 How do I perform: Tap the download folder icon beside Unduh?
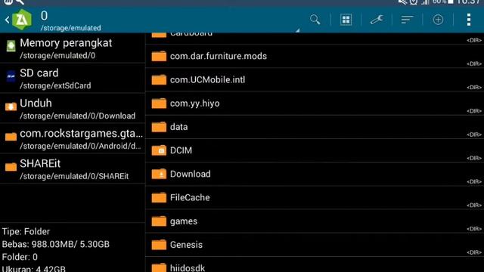(11, 107)
